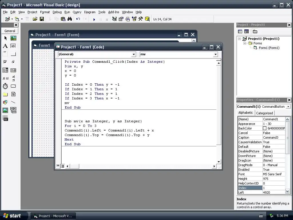Viewport: 293px width, 220px height.
Task: Save the project with the floppy disk icon
Action: click(x=42, y=19)
